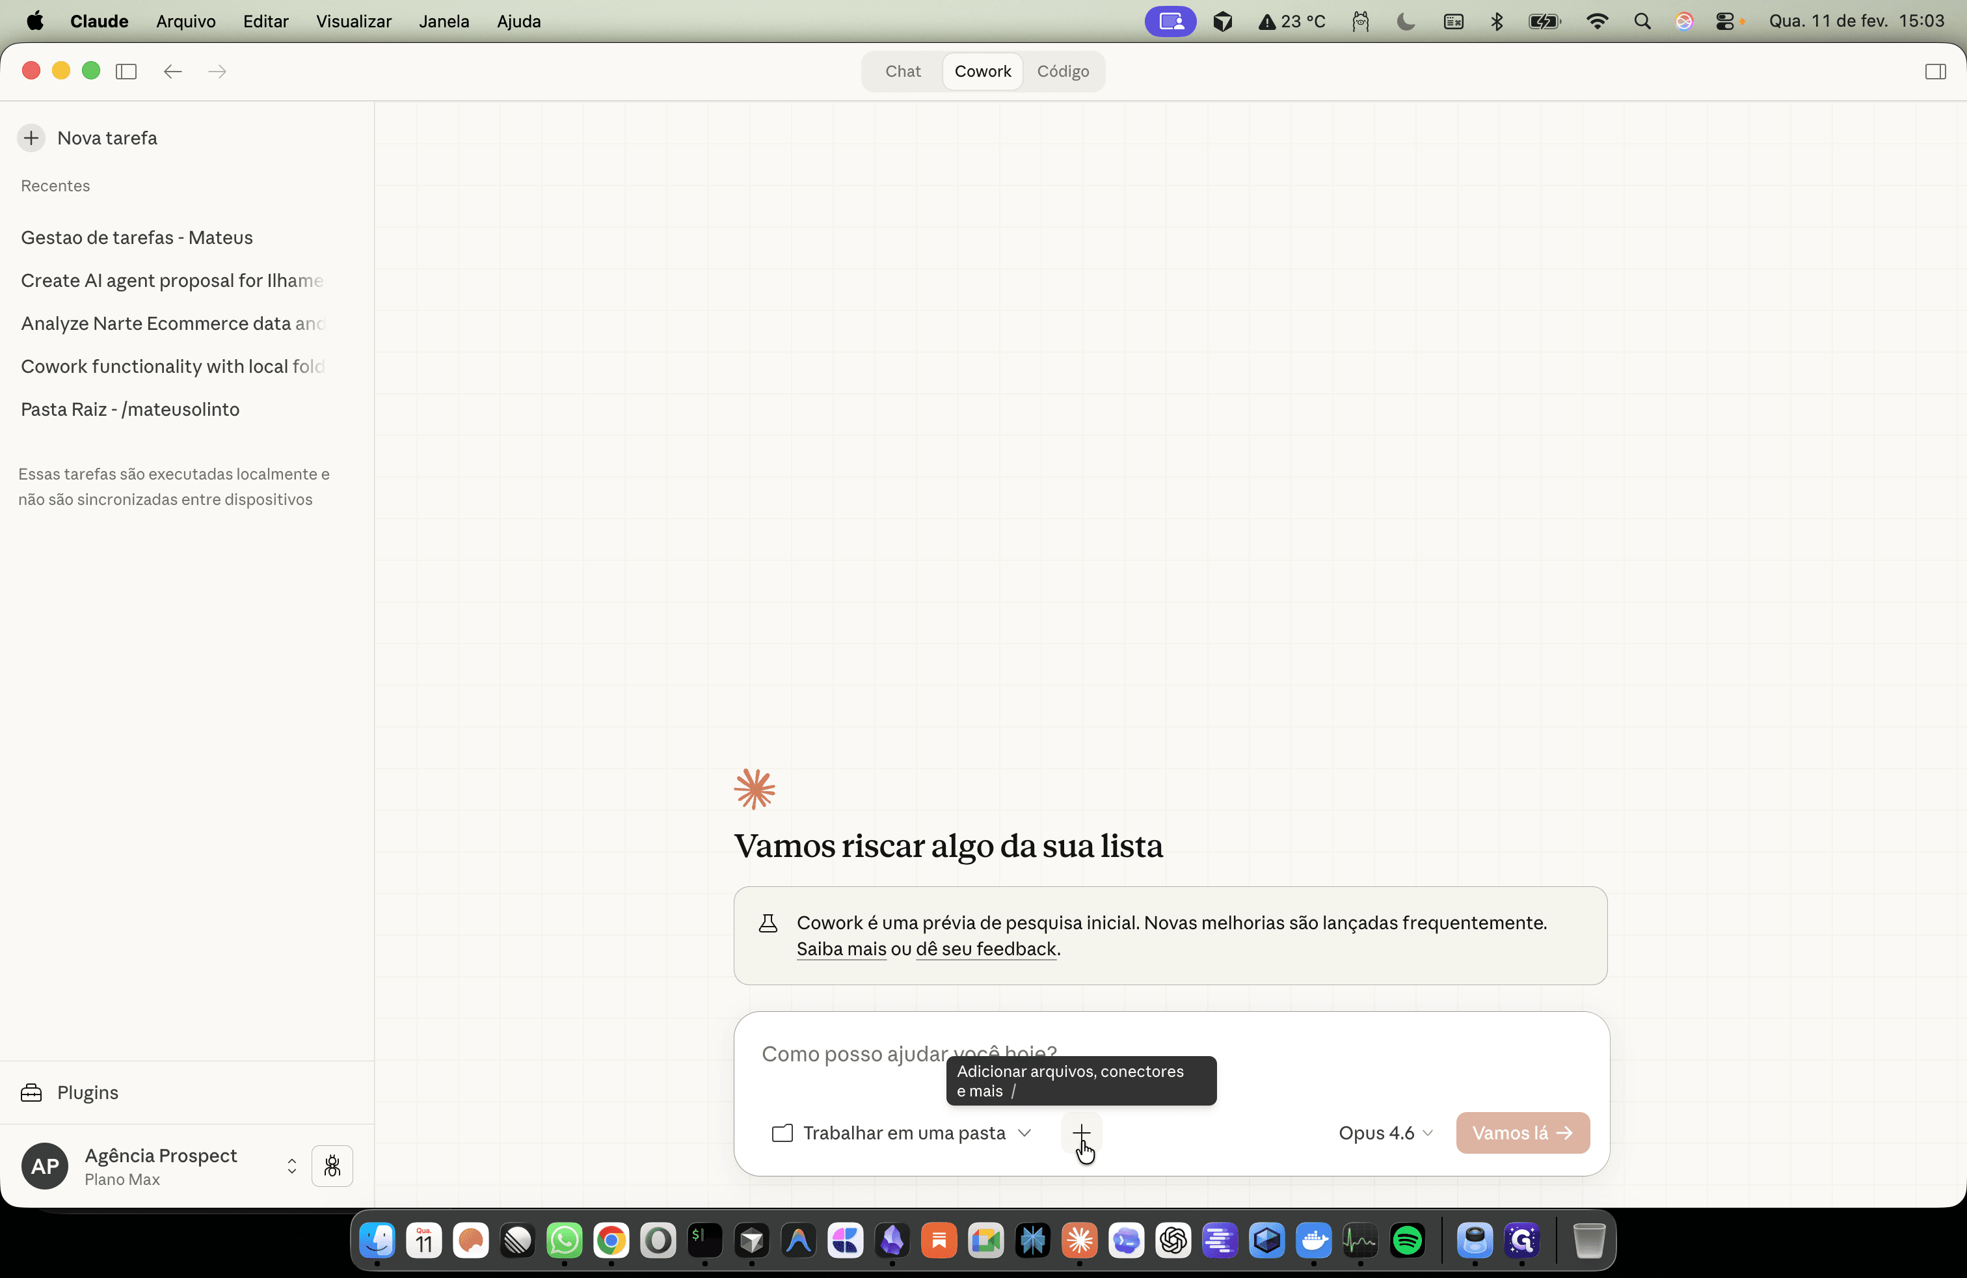Go forward with the right arrow
This screenshot has width=1967, height=1278.
[x=217, y=71]
